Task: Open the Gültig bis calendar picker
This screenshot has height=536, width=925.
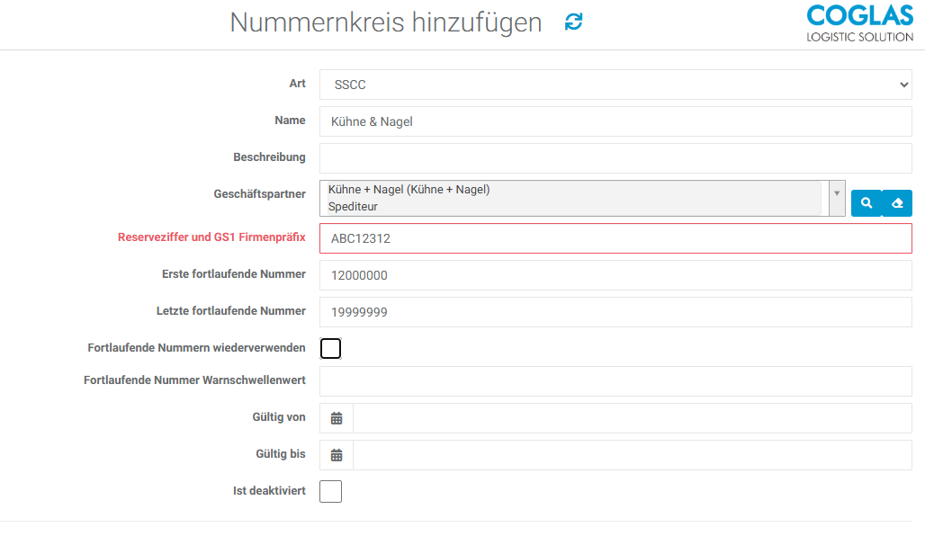Action: [x=337, y=455]
